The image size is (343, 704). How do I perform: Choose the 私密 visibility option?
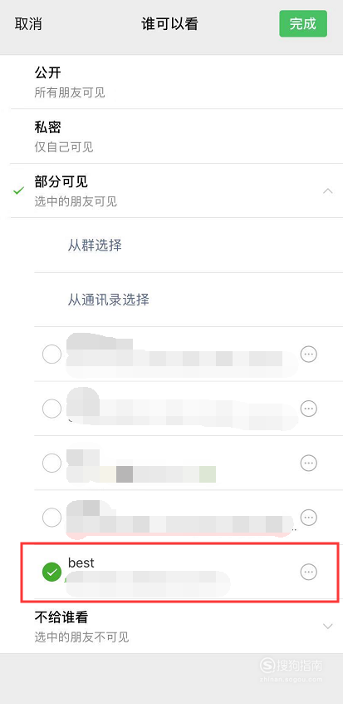point(177,136)
